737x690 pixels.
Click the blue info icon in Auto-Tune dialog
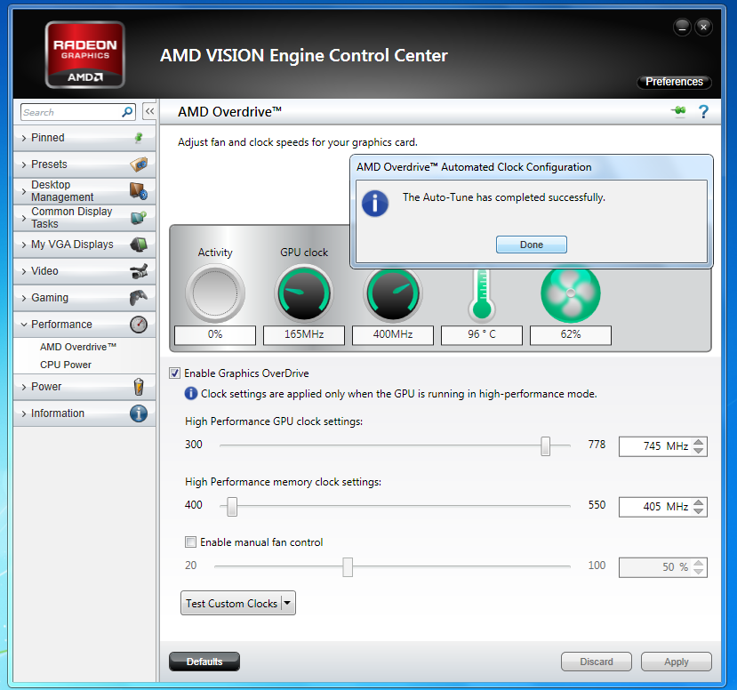click(x=374, y=204)
